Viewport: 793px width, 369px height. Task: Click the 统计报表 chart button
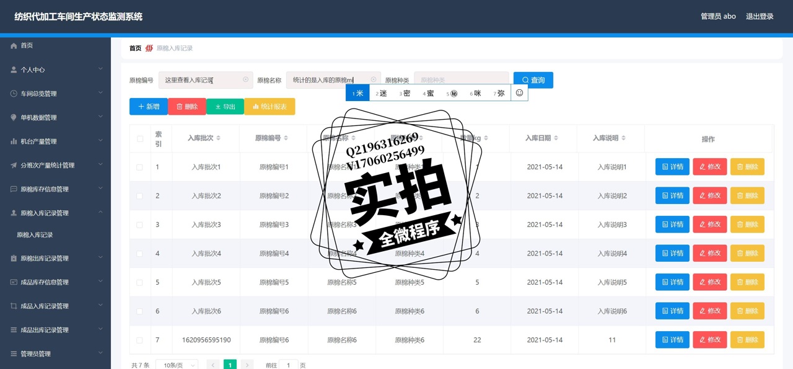point(269,107)
